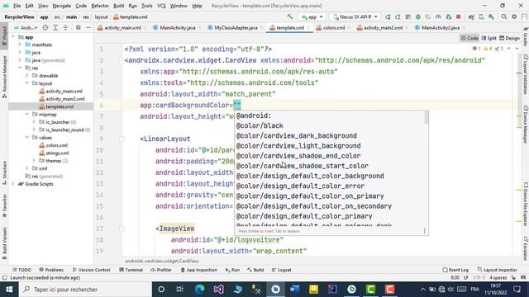Open Layout Inspector from status bar
Image resolution: width=529 pixels, height=297 pixels.
click(x=498, y=270)
